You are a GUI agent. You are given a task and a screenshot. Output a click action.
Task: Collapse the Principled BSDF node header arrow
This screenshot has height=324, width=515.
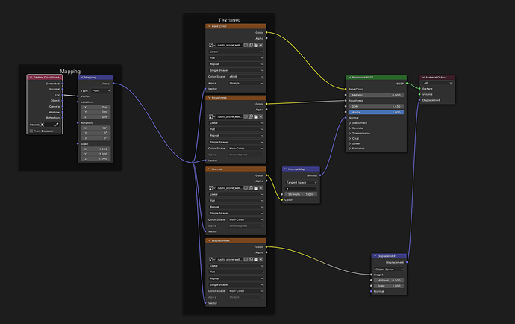coord(349,77)
